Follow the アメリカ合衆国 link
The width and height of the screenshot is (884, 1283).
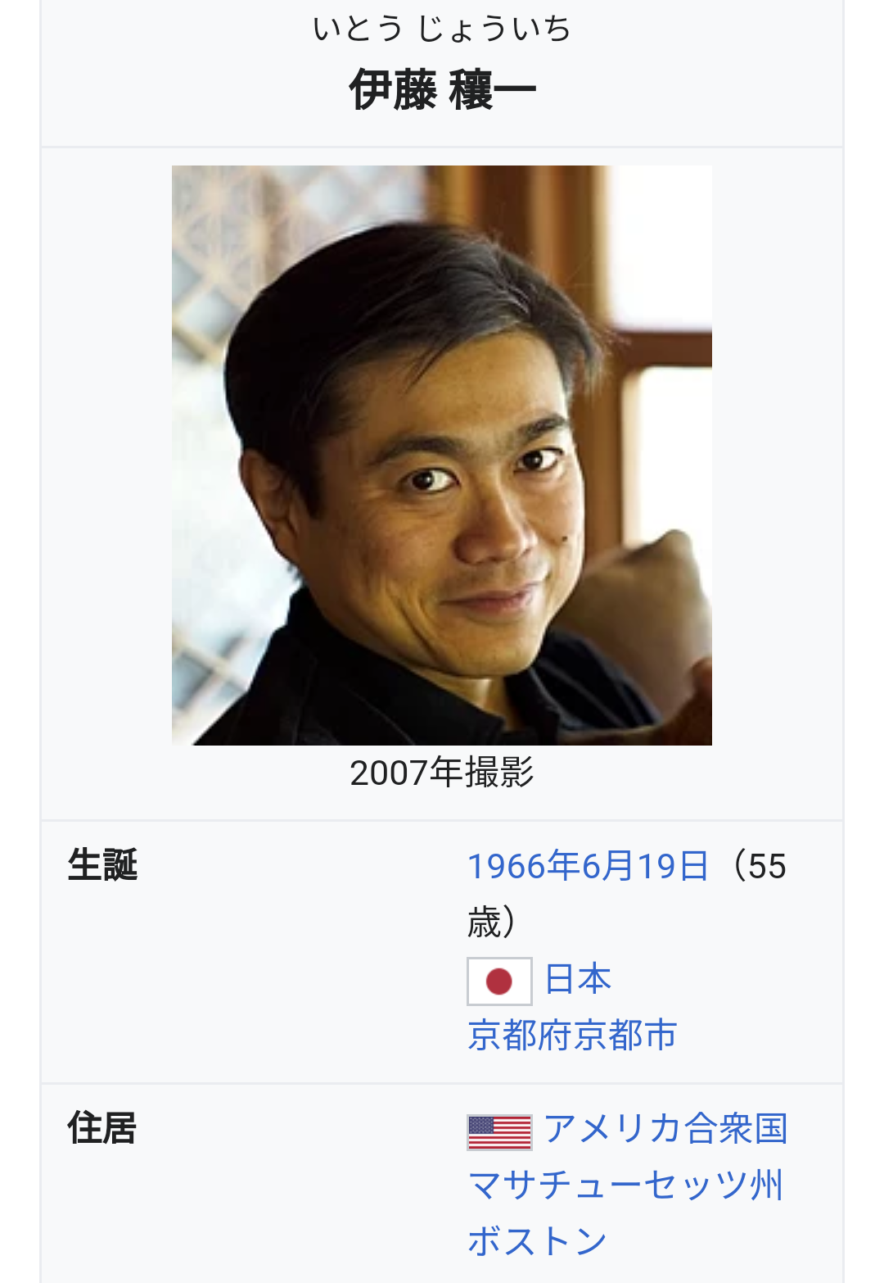click(x=665, y=1129)
